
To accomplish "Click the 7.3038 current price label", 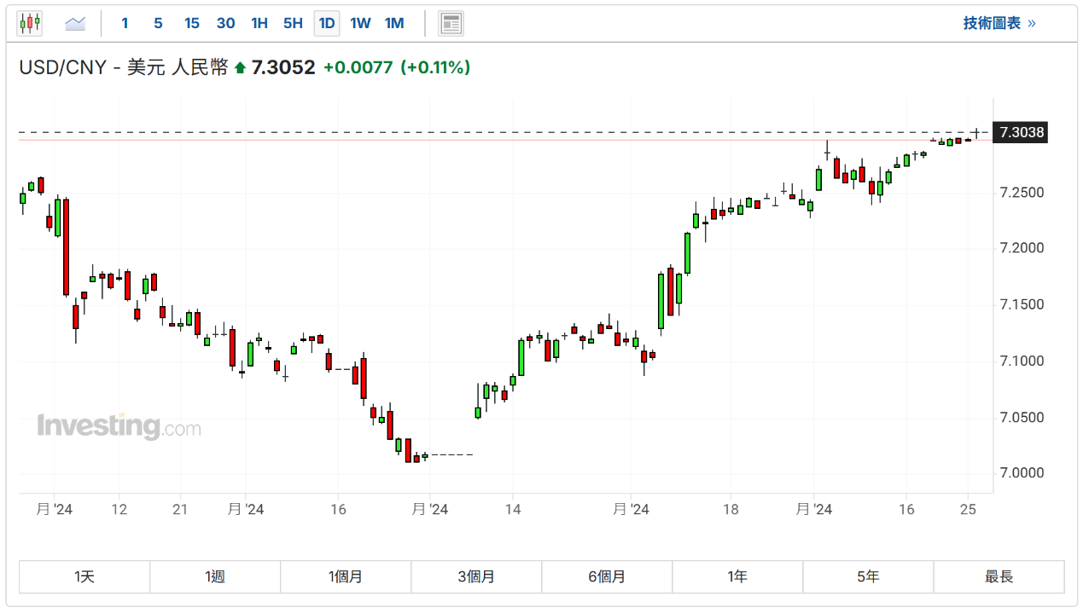I will 1022,132.
